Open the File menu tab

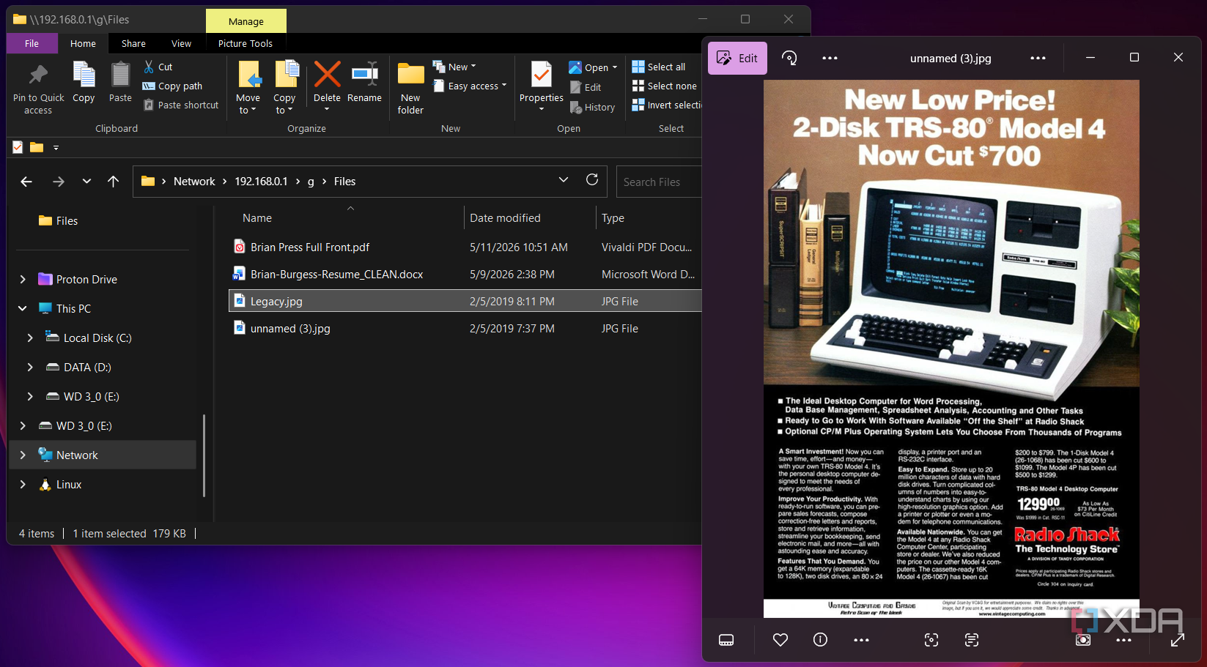click(x=32, y=43)
